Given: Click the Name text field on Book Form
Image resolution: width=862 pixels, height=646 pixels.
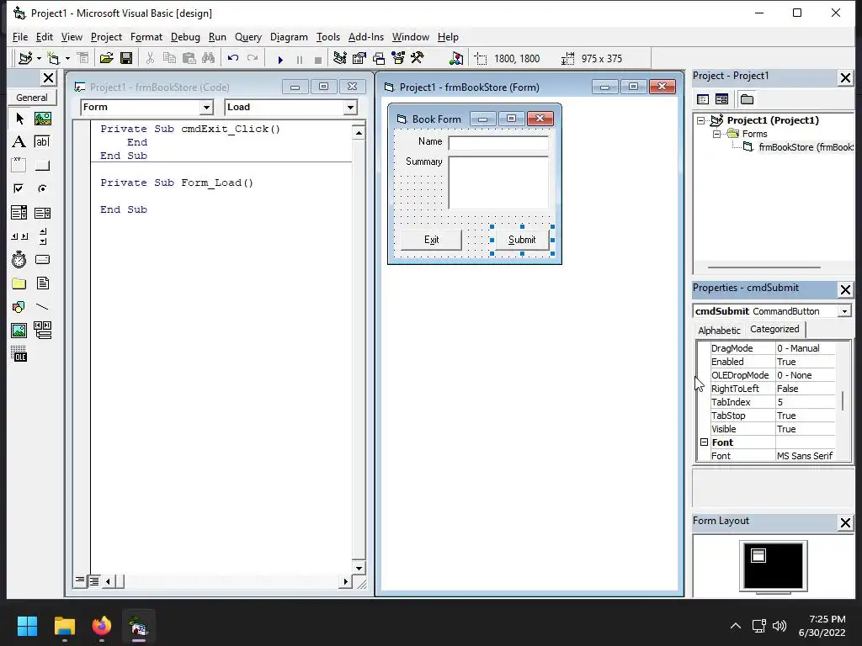Looking at the screenshot, I should (498, 143).
